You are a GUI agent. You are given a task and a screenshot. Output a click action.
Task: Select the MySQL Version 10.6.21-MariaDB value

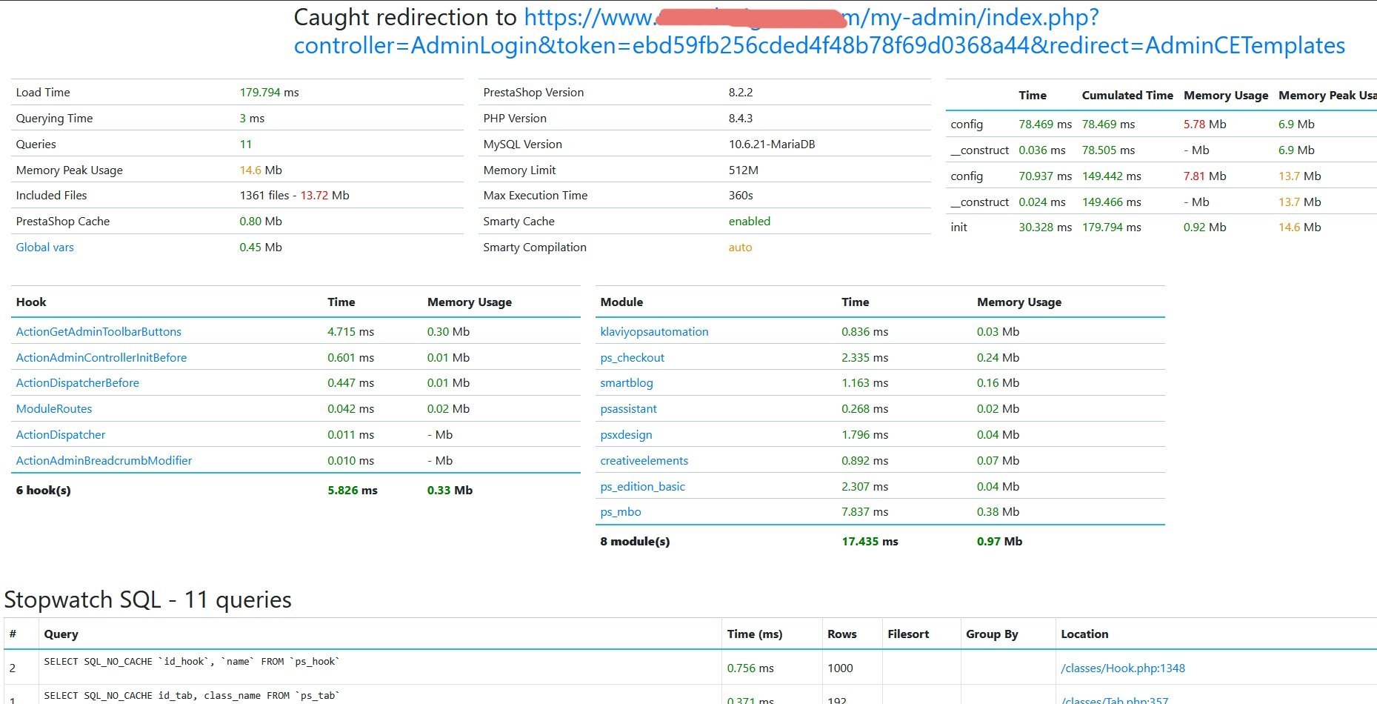[772, 145]
